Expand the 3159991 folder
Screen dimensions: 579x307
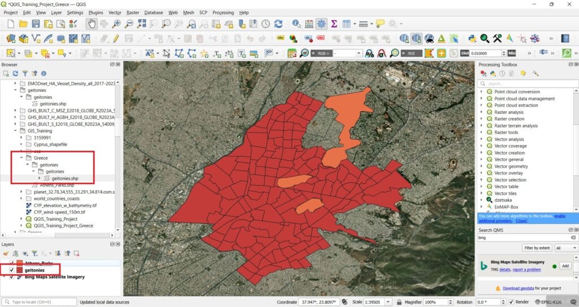tap(21, 138)
